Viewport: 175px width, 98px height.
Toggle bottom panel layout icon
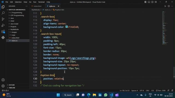pyautogui.click(x=149, y=2)
